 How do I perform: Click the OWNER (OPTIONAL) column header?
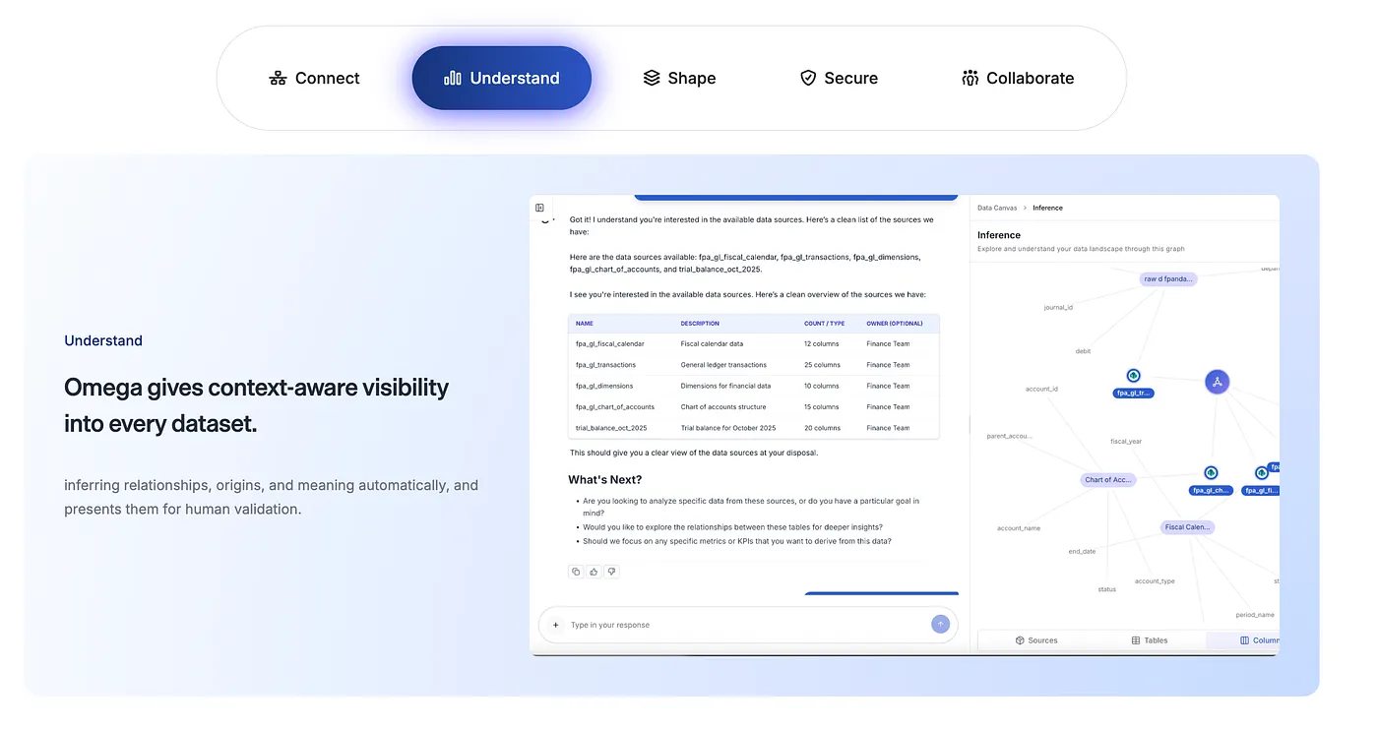click(895, 324)
